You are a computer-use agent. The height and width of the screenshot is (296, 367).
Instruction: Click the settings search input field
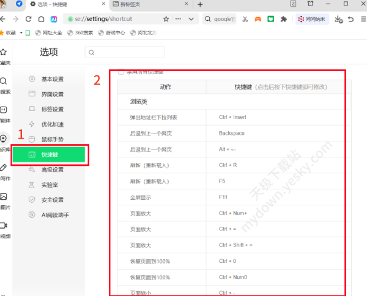pyautogui.click(x=125, y=53)
